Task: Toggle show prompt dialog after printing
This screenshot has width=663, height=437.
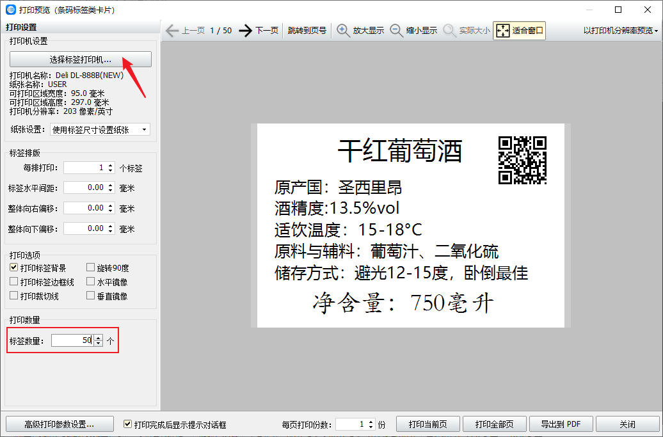Action: pyautogui.click(x=128, y=424)
